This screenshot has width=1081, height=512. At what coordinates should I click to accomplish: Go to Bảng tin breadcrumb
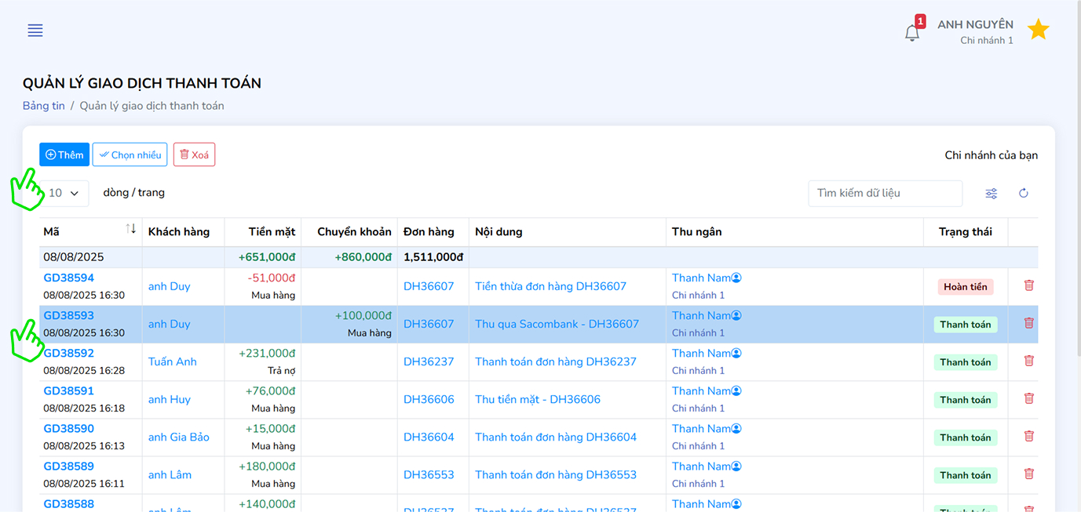pos(43,106)
